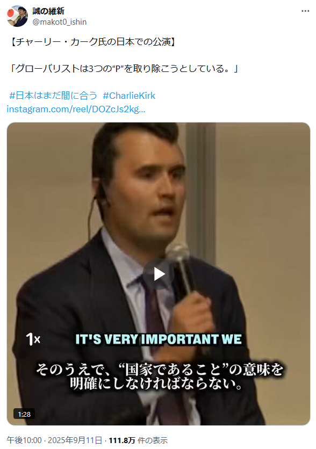
Task: Click the 1:28 video duration badge
Action: (24, 414)
